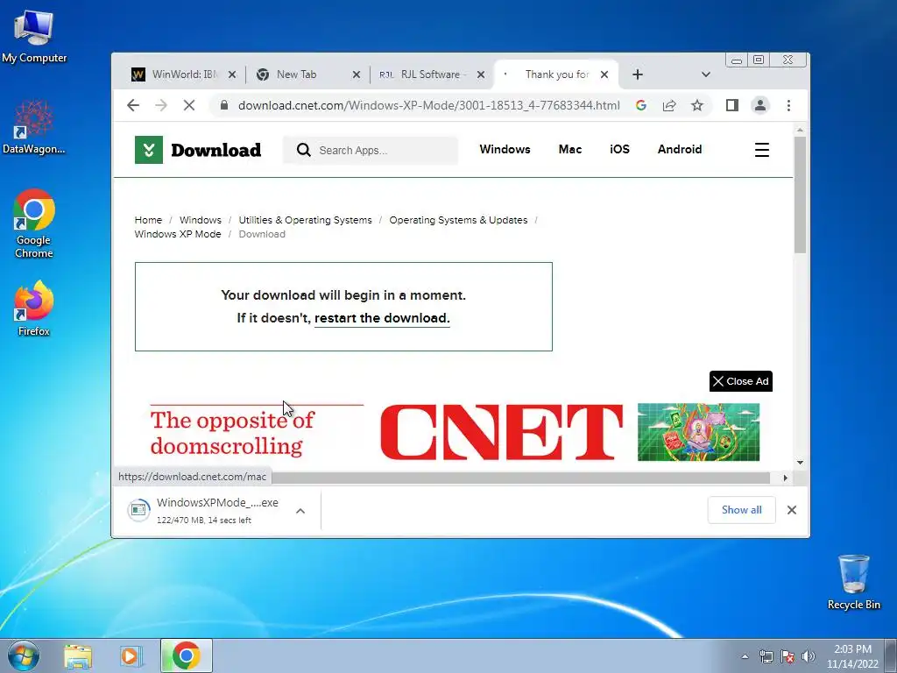The width and height of the screenshot is (897, 673).
Task: Open DataWagon desktop shortcut
Action: click(34, 127)
